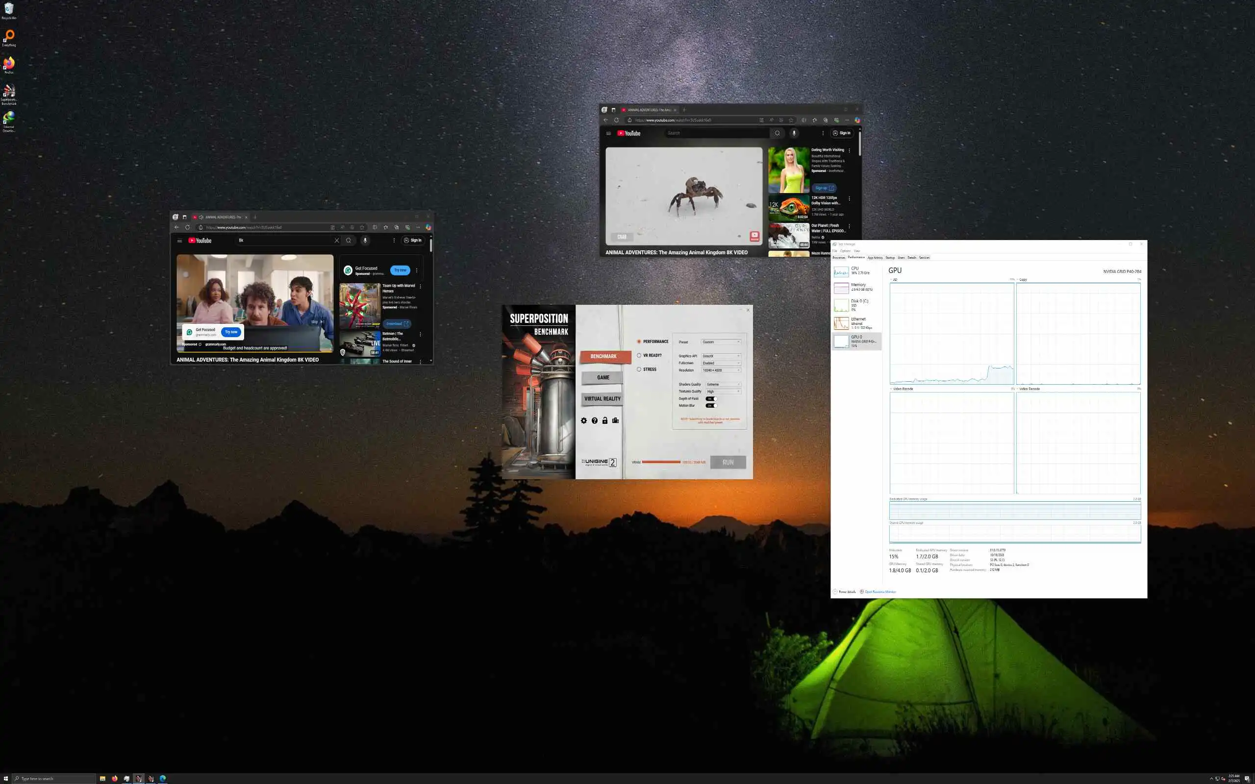Screen dimensions: 1255x784
Task: Select the STRESS radio option
Action: 639,369
